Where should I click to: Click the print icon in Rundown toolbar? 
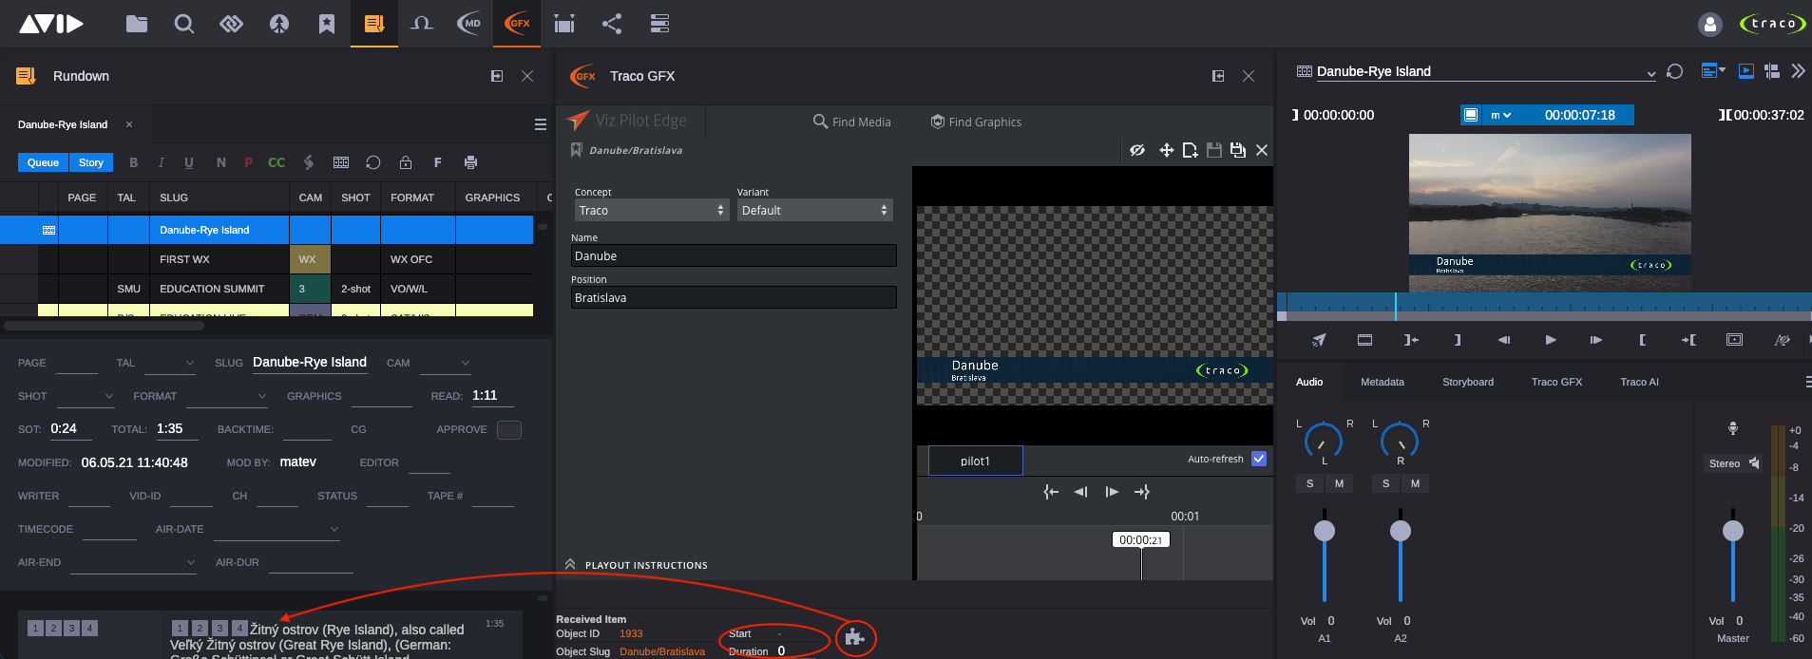[470, 162]
